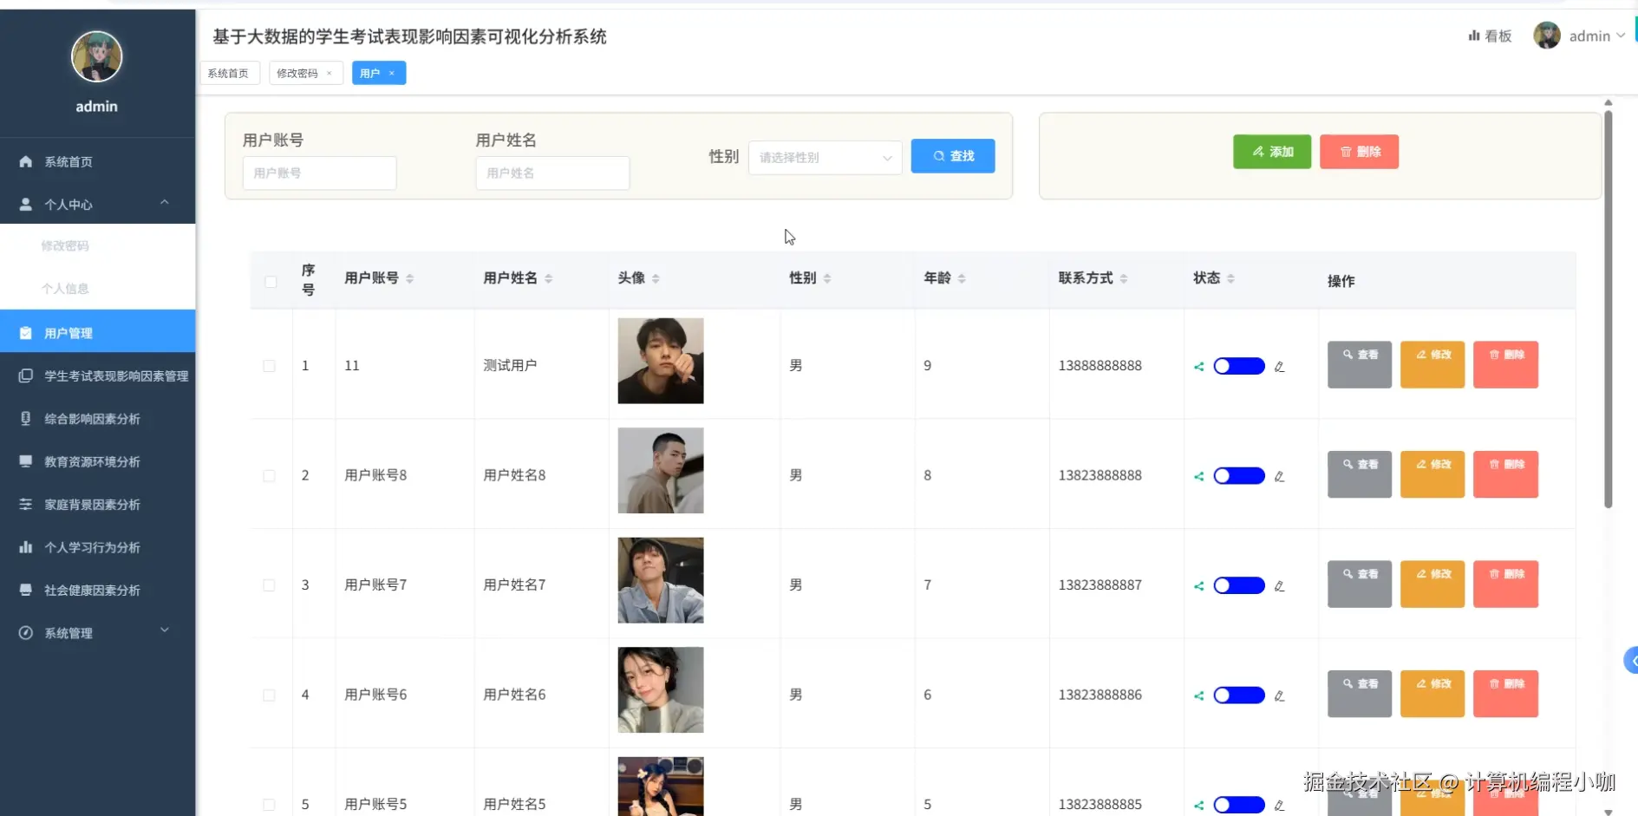Open the 看板 dashboard view
This screenshot has width=1638, height=816.
tap(1489, 36)
